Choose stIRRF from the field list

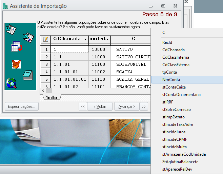(x=187, y=102)
